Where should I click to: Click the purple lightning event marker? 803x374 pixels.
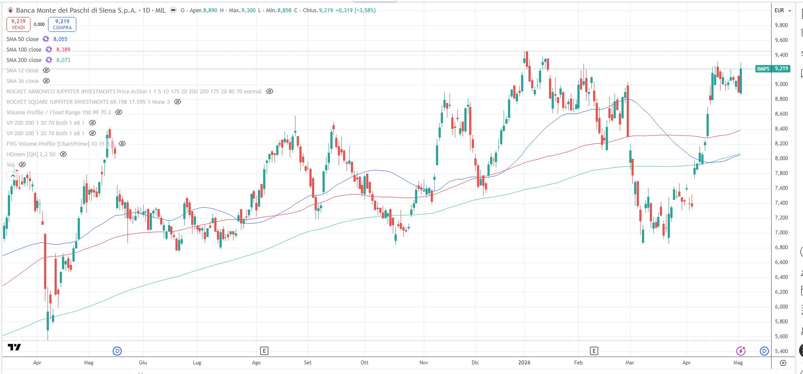click(741, 351)
